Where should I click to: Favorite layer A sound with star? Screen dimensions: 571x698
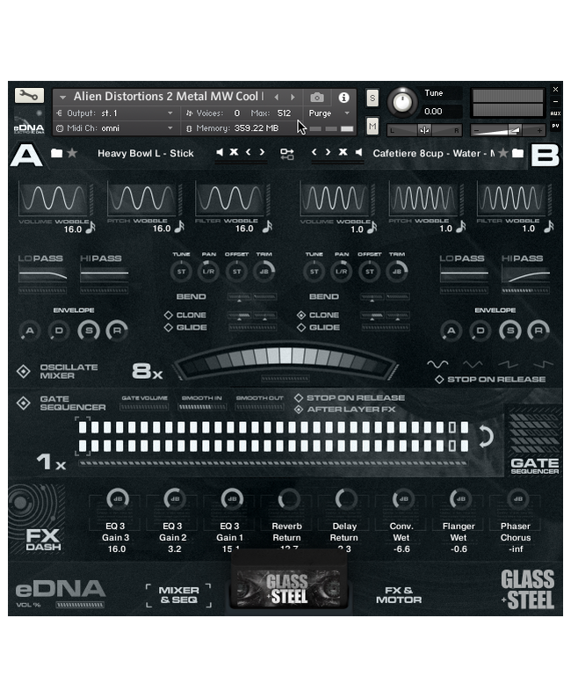[x=72, y=153]
